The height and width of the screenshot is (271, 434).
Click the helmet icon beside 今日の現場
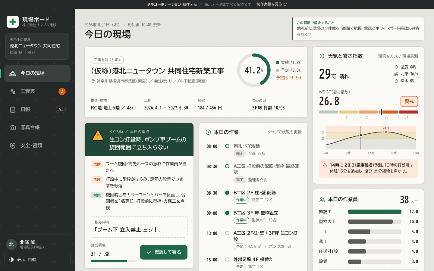13,73
